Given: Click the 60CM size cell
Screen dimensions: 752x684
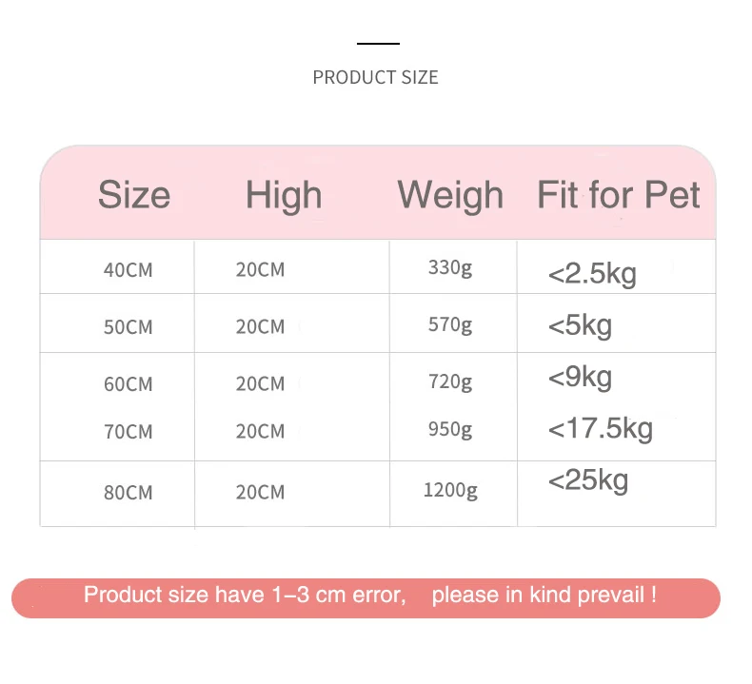Looking at the screenshot, I should pyautogui.click(x=128, y=384).
